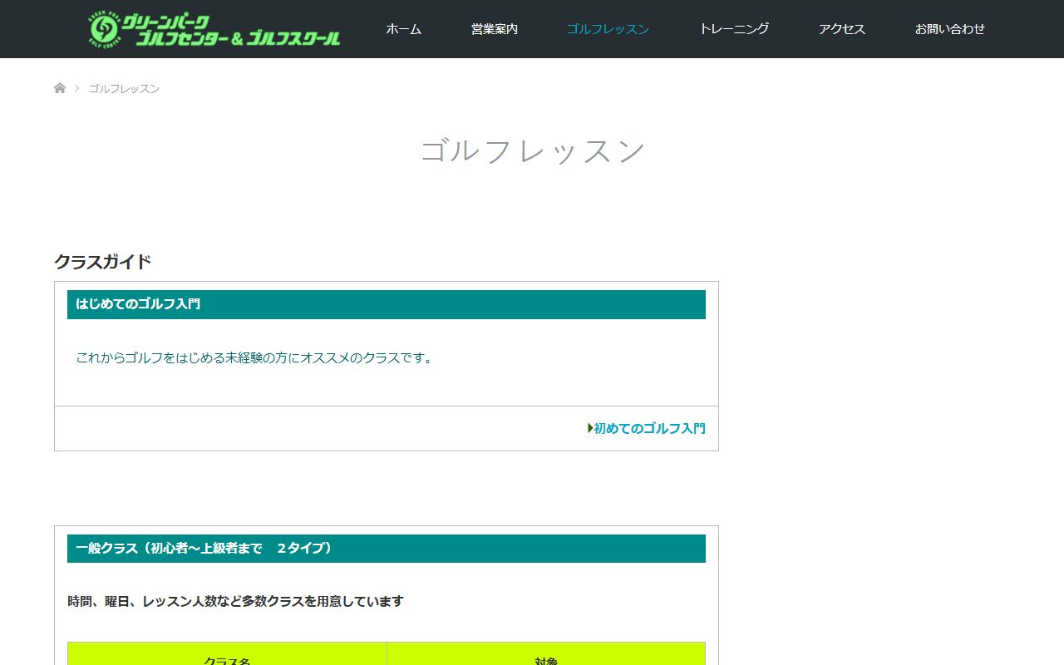Open the ホーム menu item
1064x665 pixels.
(403, 29)
